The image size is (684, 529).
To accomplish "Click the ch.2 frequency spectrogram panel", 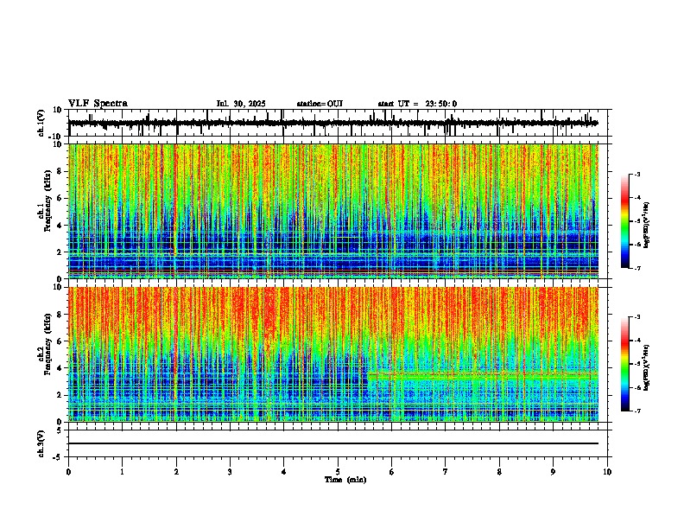I will click(x=333, y=354).
